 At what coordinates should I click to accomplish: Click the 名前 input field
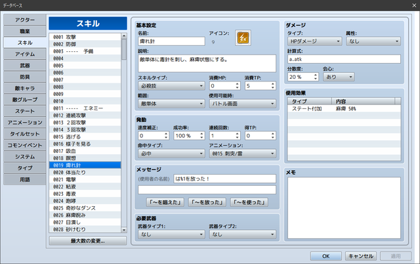(171, 41)
